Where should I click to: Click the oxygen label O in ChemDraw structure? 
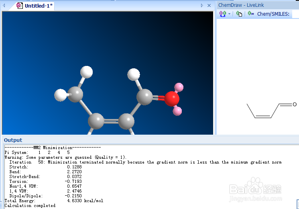[x=295, y=104]
